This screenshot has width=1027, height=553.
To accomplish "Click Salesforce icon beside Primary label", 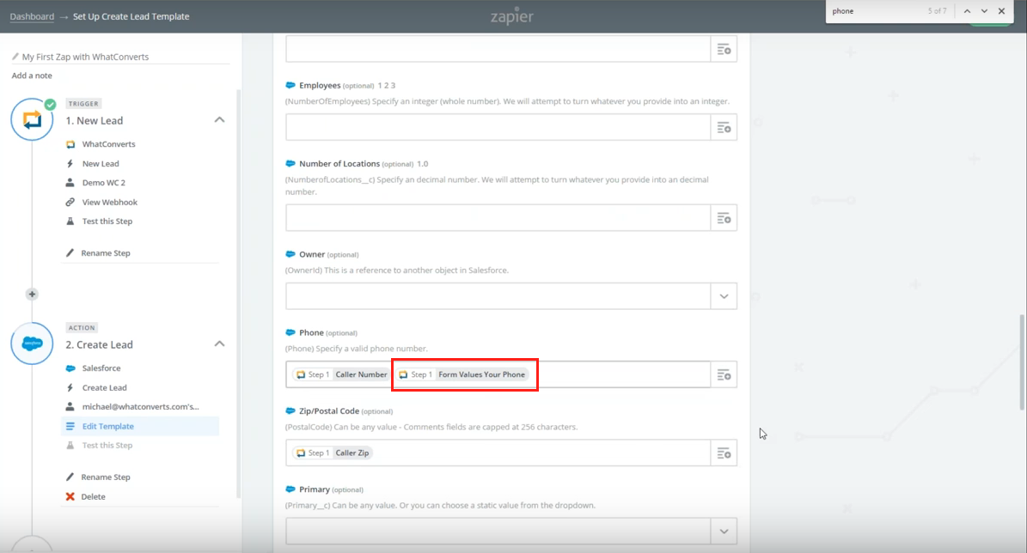I will 290,489.
